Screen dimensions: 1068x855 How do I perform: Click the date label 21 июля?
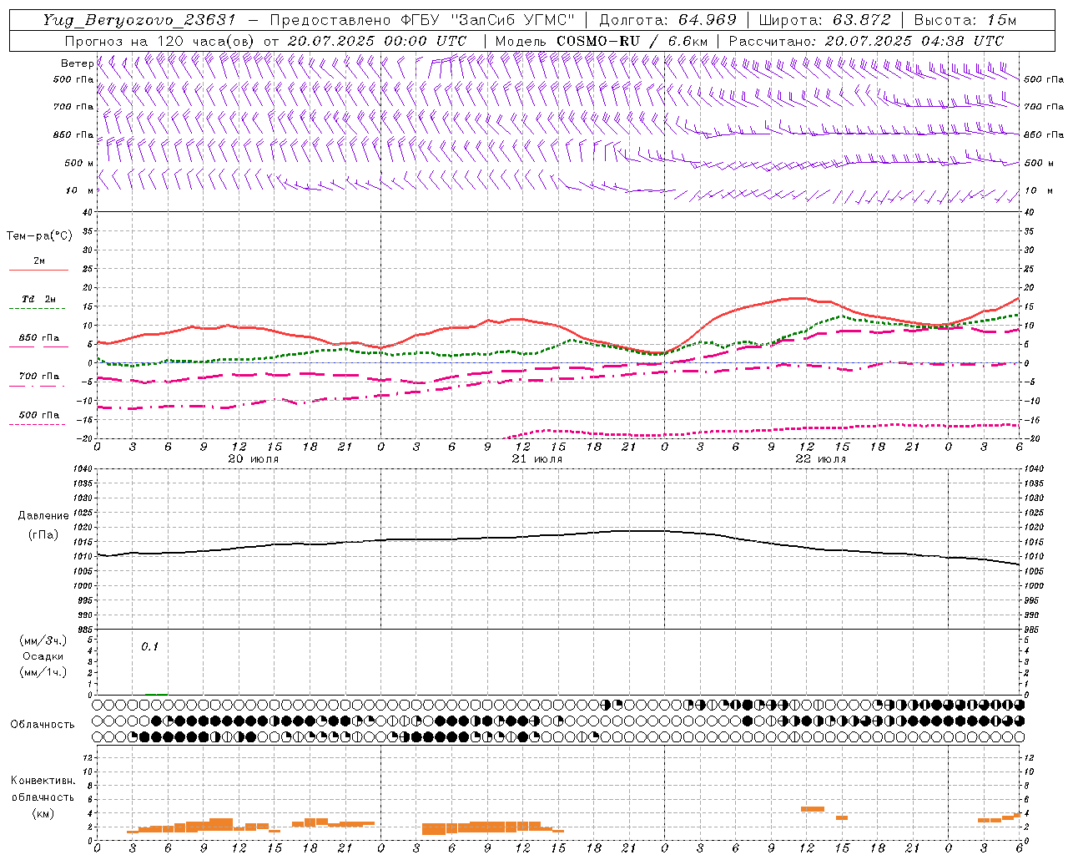pos(537,459)
